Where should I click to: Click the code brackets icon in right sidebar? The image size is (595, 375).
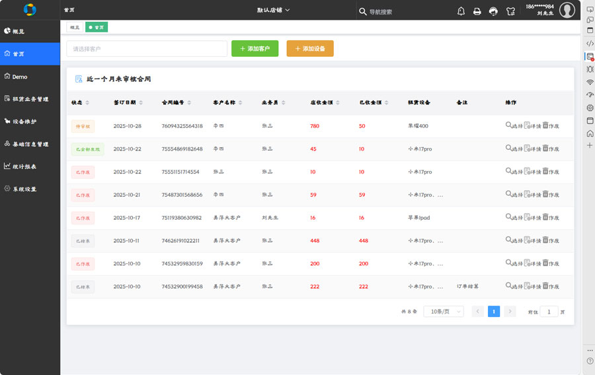click(x=590, y=43)
